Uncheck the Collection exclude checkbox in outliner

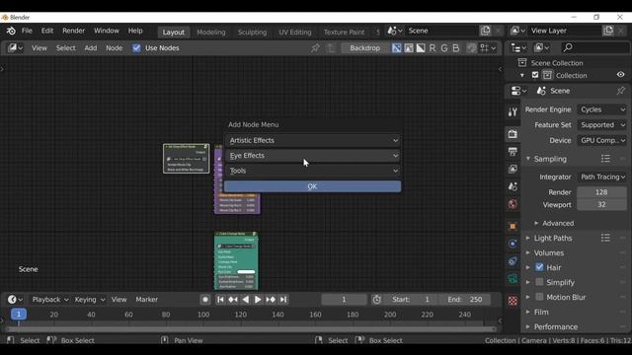tap(535, 75)
